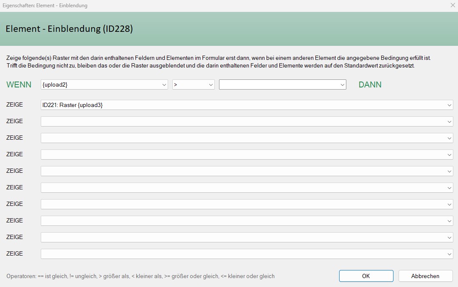458x287 pixels.
Task: Click the green WENN label
Action: [x=19, y=84]
